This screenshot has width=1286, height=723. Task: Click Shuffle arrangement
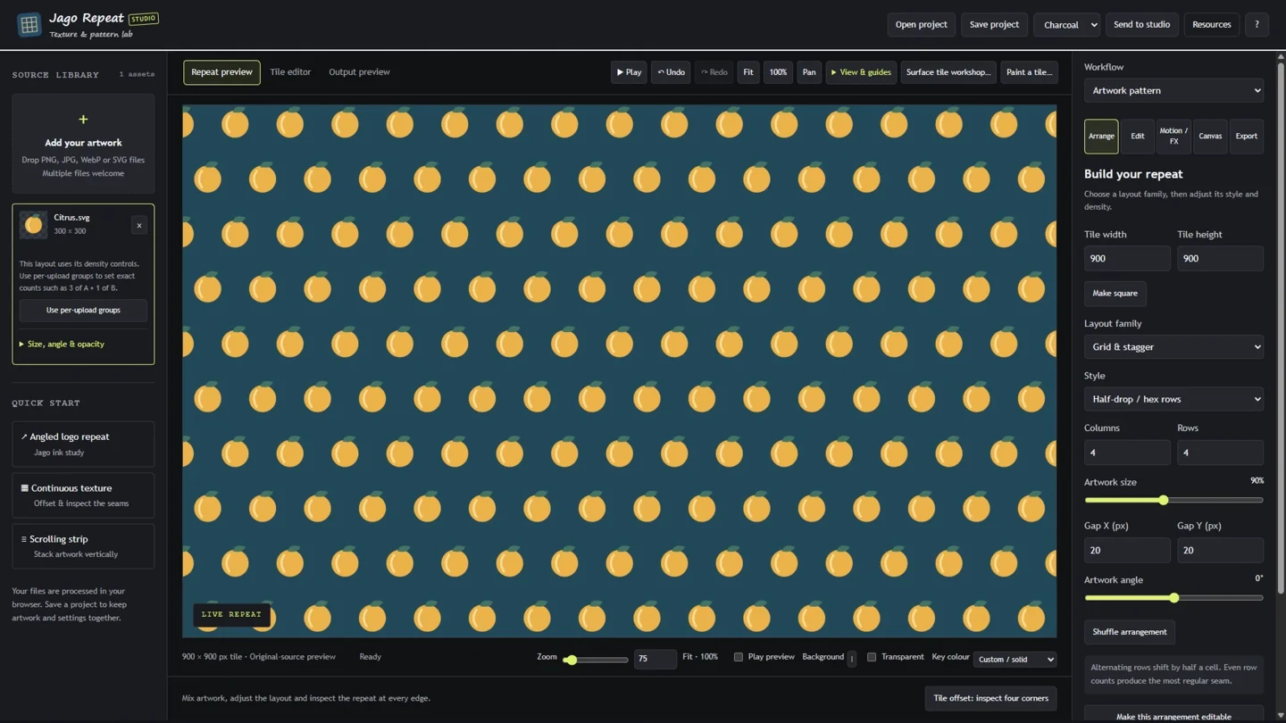point(1129,632)
